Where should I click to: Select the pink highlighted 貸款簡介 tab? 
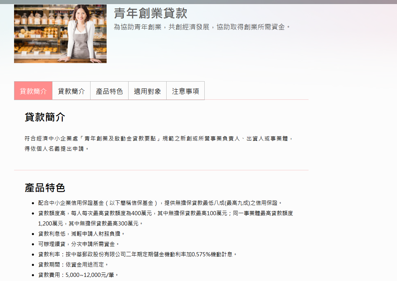pos(33,90)
